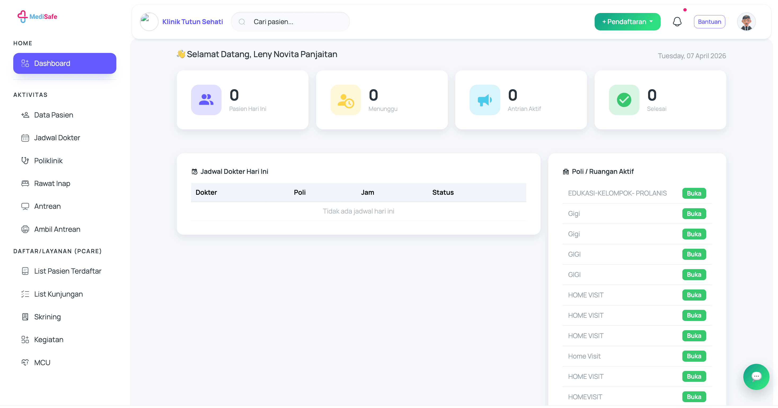The height and width of the screenshot is (408, 778).
Task: Select Dashboard in the sidebar
Action: coord(65,63)
